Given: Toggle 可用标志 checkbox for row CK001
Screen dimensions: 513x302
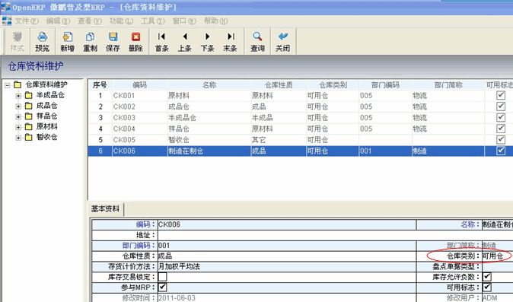Looking at the screenshot, I should (x=501, y=95).
